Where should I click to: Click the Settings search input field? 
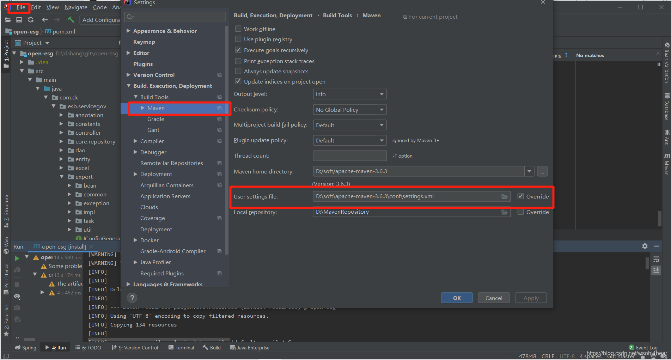click(x=175, y=17)
